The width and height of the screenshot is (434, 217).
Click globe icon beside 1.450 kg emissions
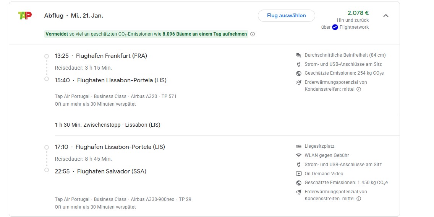click(x=298, y=183)
